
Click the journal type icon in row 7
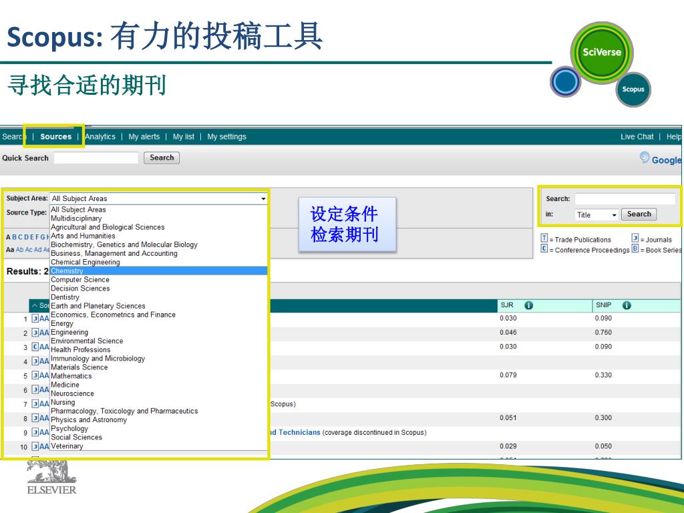coord(35,404)
